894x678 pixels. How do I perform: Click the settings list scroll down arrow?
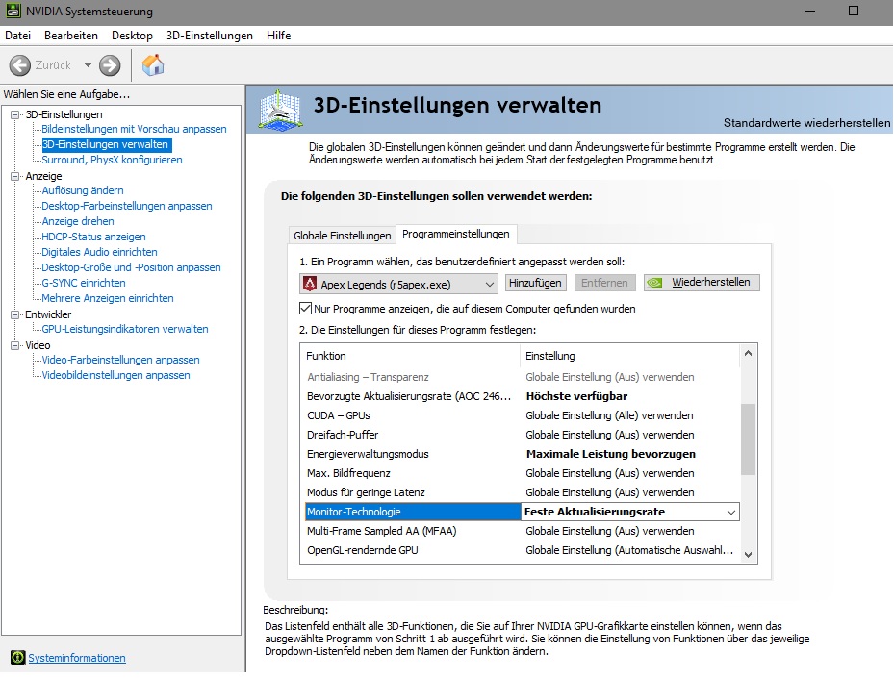748,554
